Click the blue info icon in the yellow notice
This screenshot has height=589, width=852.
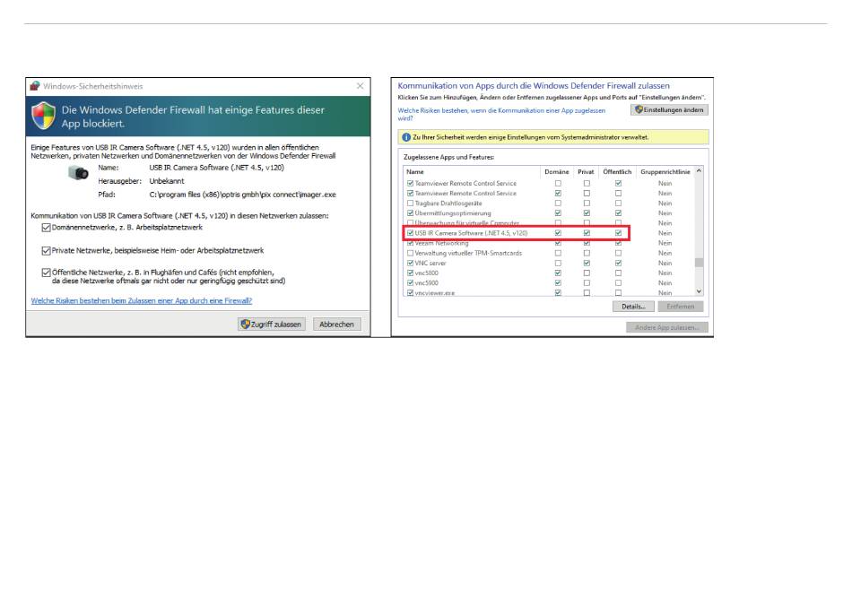point(406,137)
